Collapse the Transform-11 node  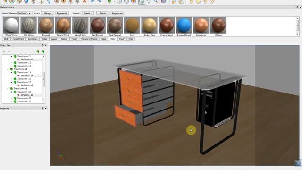point(11,56)
